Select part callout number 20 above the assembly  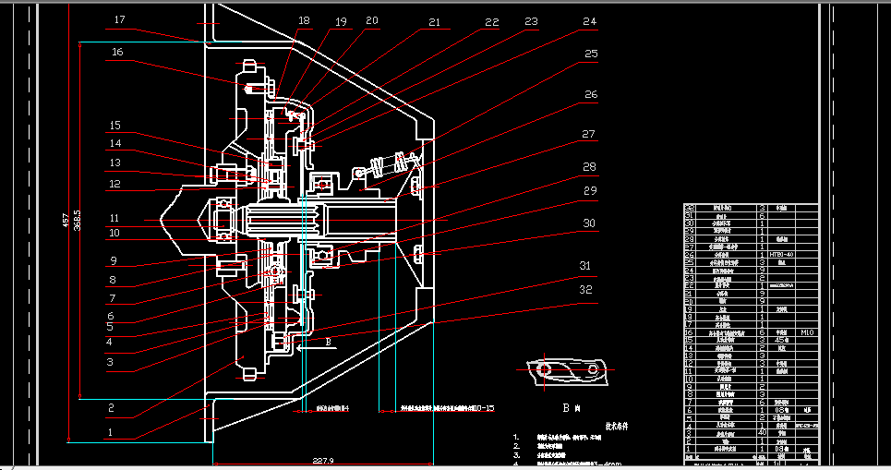point(371,20)
